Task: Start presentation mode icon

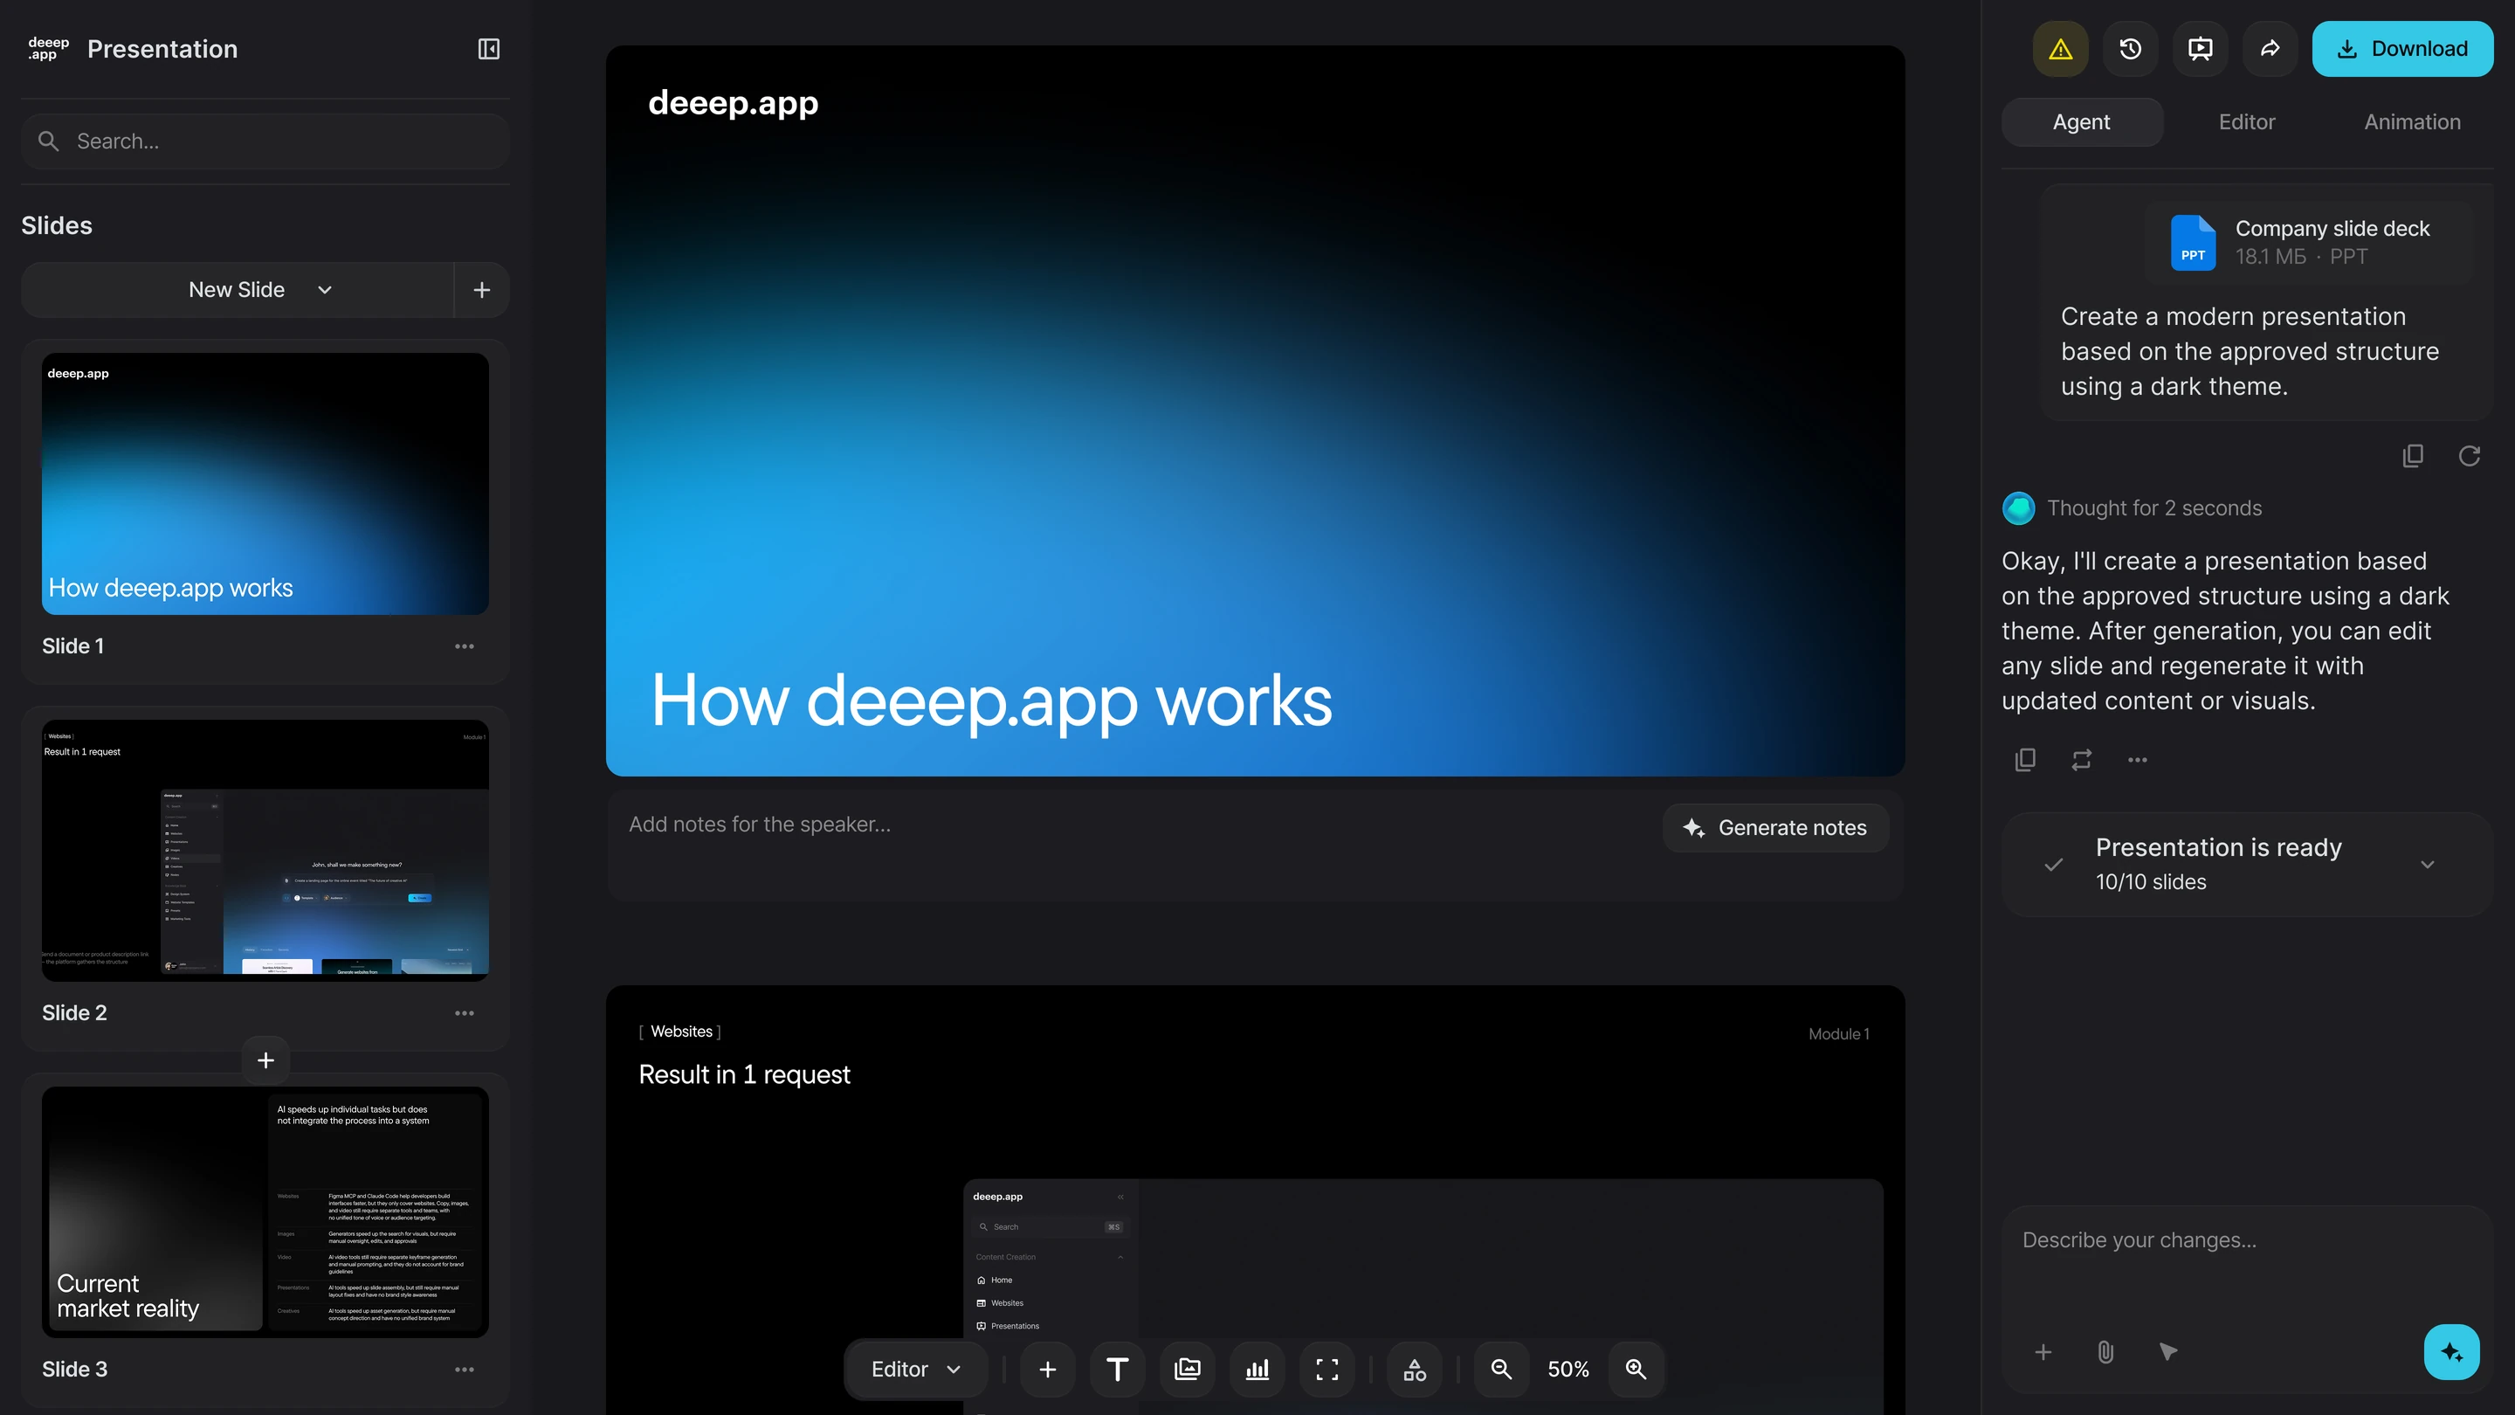Action: pos(2200,49)
